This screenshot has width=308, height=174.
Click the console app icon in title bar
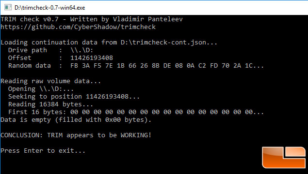(8, 7)
